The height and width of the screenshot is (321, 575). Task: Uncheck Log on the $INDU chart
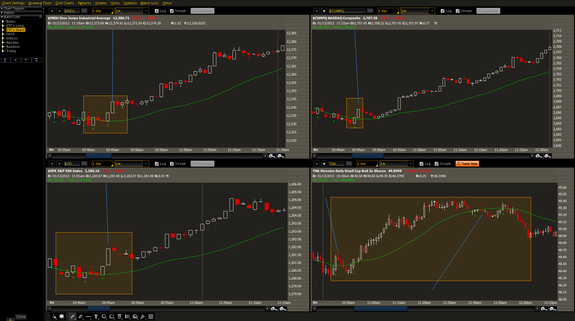pyautogui.click(x=157, y=11)
